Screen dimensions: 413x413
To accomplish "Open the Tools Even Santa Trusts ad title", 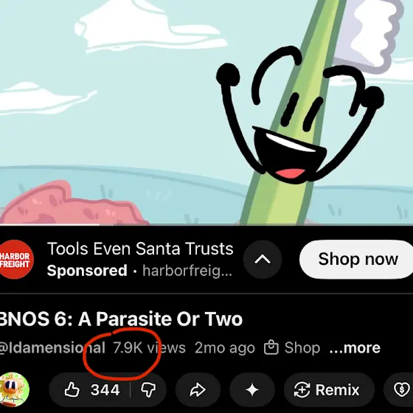I will coord(140,249).
